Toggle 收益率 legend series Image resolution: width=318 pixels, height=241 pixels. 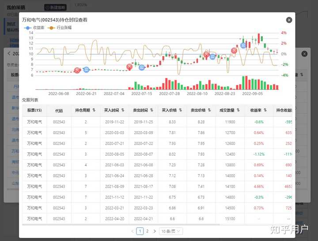point(34,27)
